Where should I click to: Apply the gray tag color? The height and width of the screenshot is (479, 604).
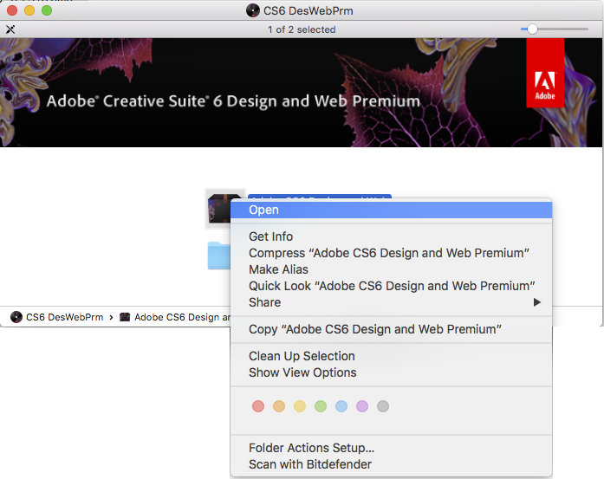[x=383, y=406]
